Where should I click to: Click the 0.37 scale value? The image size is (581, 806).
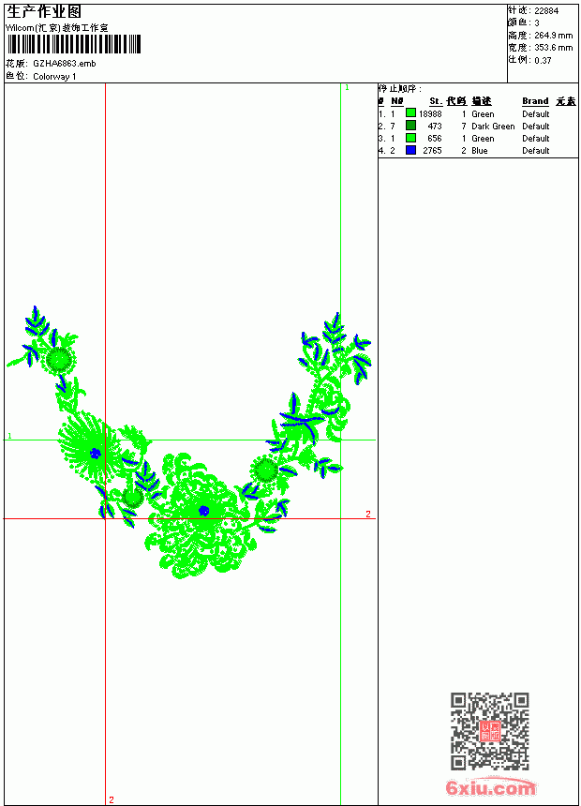543,61
